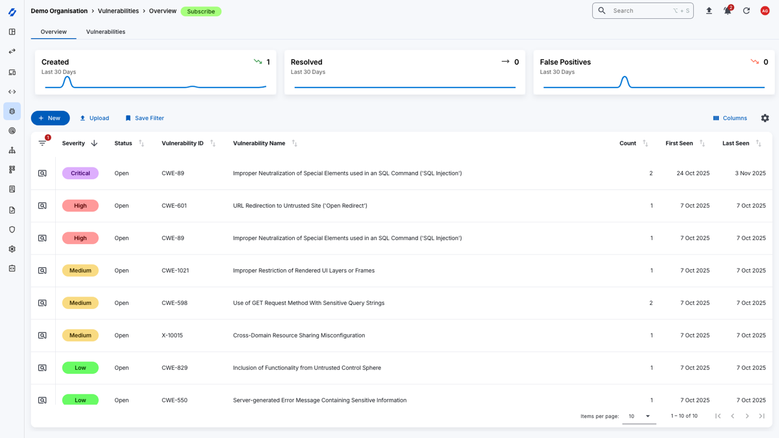Open the AG user avatar menu
The image size is (779, 438).
point(765,10)
